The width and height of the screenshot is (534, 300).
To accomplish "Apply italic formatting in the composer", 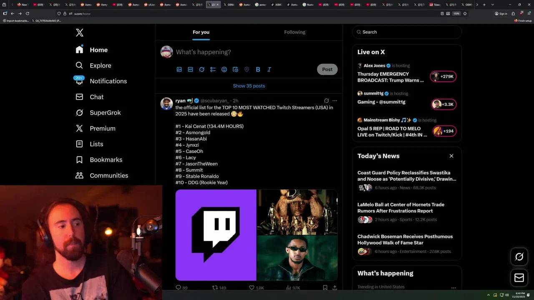I will (x=269, y=70).
